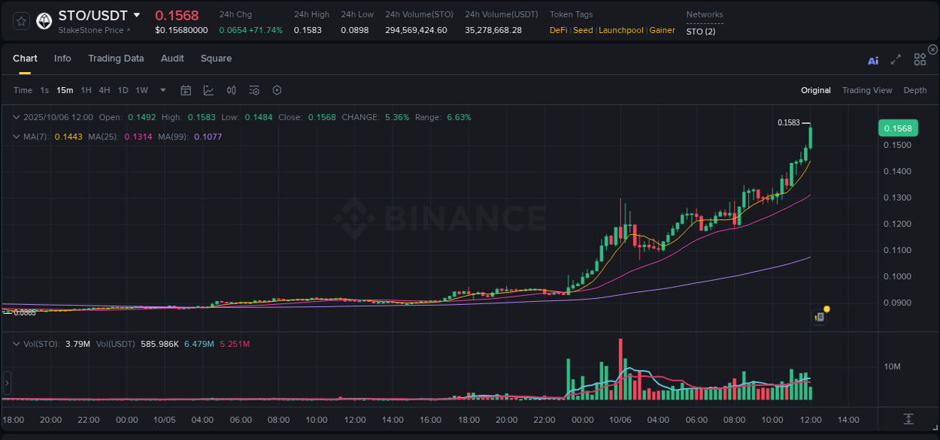Open the chart style line icon
The width and height of the screenshot is (940, 440).
coord(208,90)
